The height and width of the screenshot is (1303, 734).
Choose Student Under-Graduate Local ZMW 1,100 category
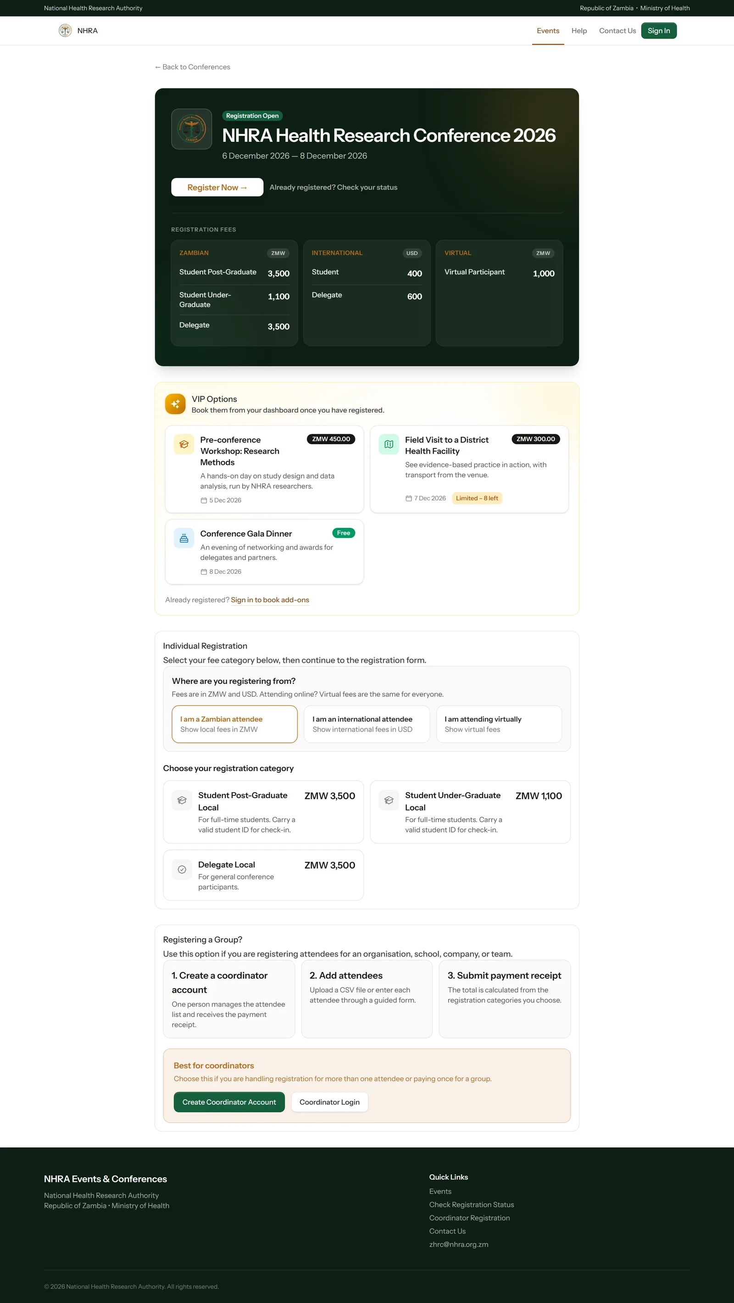470,812
